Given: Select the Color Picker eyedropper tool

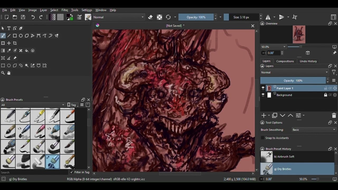Looking at the screenshot, I should click(9, 50).
